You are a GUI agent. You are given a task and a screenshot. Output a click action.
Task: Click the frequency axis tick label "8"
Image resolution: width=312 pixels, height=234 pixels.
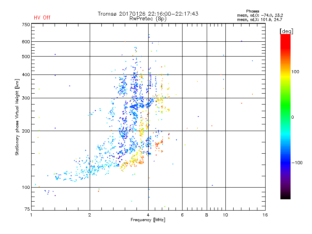pos(207,215)
